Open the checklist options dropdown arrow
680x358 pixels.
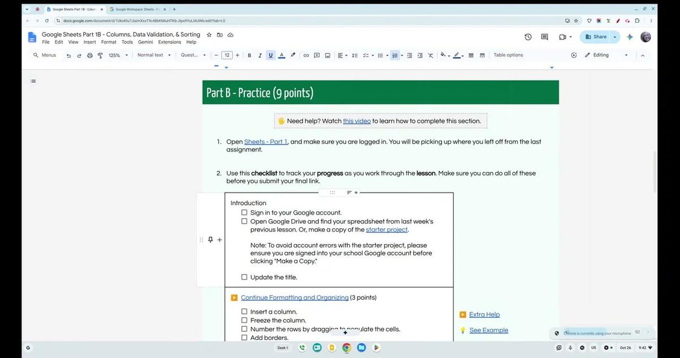coord(373,56)
